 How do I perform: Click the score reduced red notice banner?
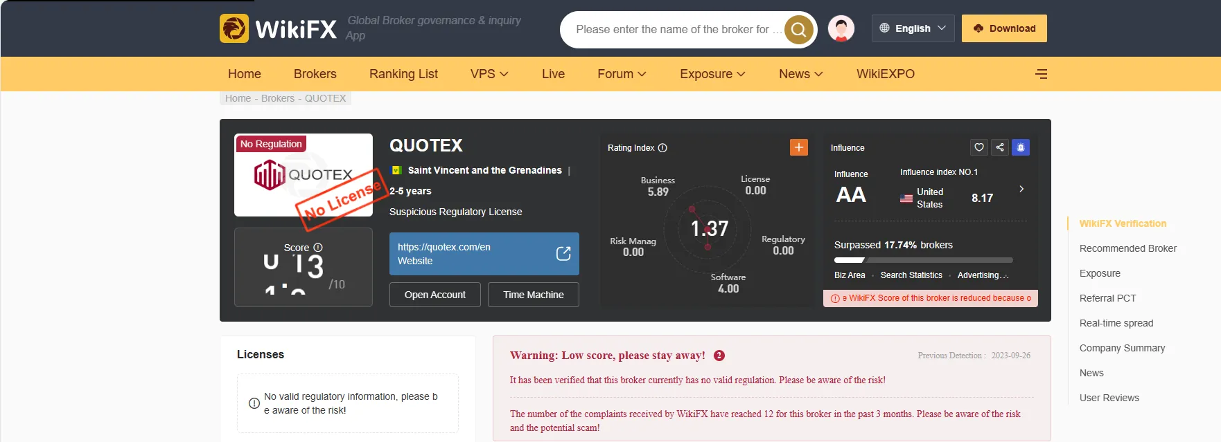tap(931, 298)
